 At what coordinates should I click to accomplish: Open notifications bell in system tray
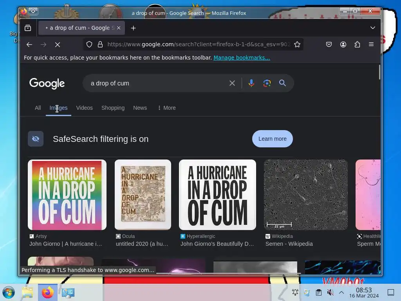pyautogui.click(x=295, y=292)
